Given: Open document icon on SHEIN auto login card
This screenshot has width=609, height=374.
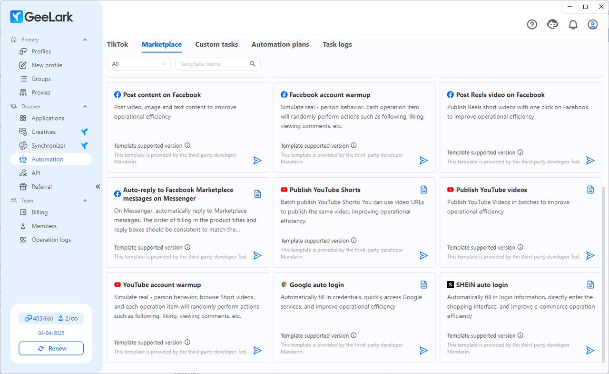Looking at the screenshot, I should 590,284.
